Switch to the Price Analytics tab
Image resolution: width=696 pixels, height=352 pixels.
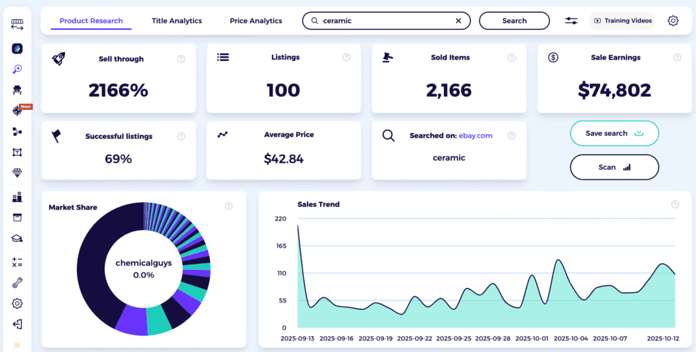point(256,21)
